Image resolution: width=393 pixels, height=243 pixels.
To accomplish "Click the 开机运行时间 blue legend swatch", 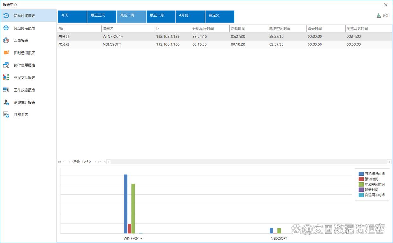I will [361, 174].
